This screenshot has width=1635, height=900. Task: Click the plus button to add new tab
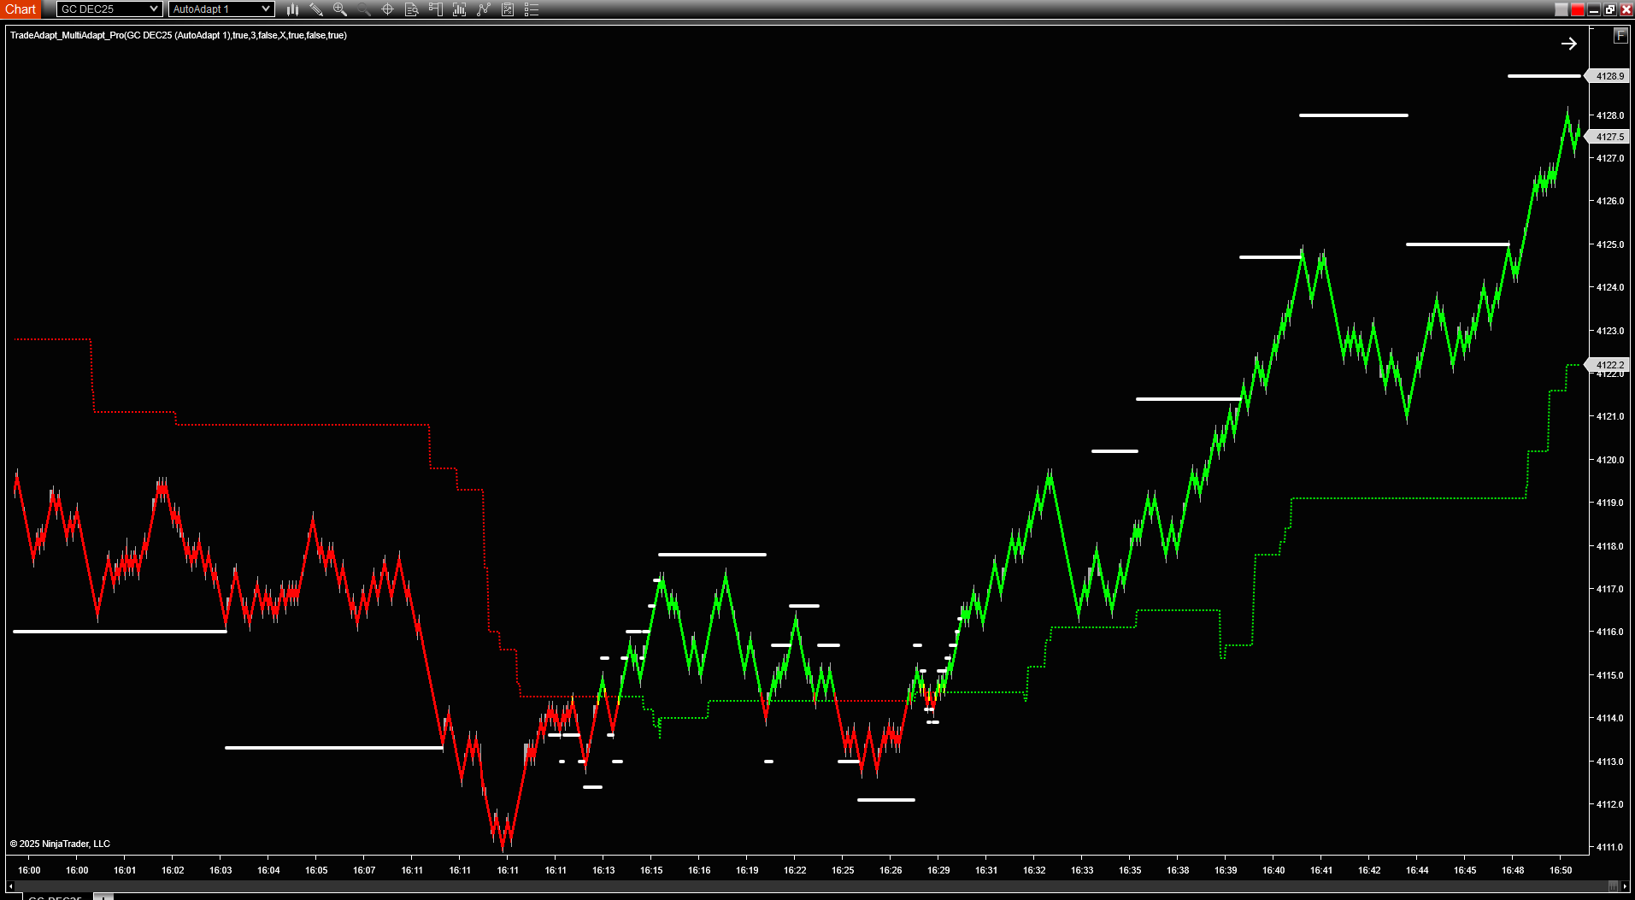pos(103,897)
